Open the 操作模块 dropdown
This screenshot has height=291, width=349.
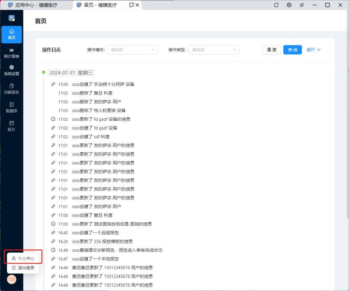coord(132,50)
